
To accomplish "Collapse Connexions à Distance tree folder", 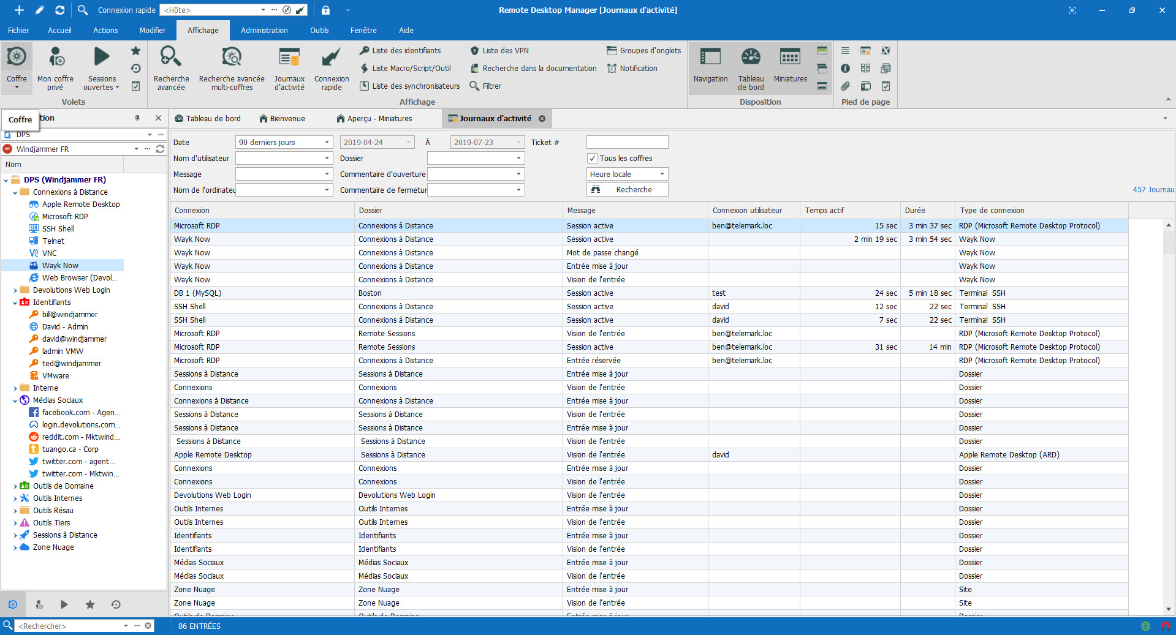I will click(x=15, y=192).
